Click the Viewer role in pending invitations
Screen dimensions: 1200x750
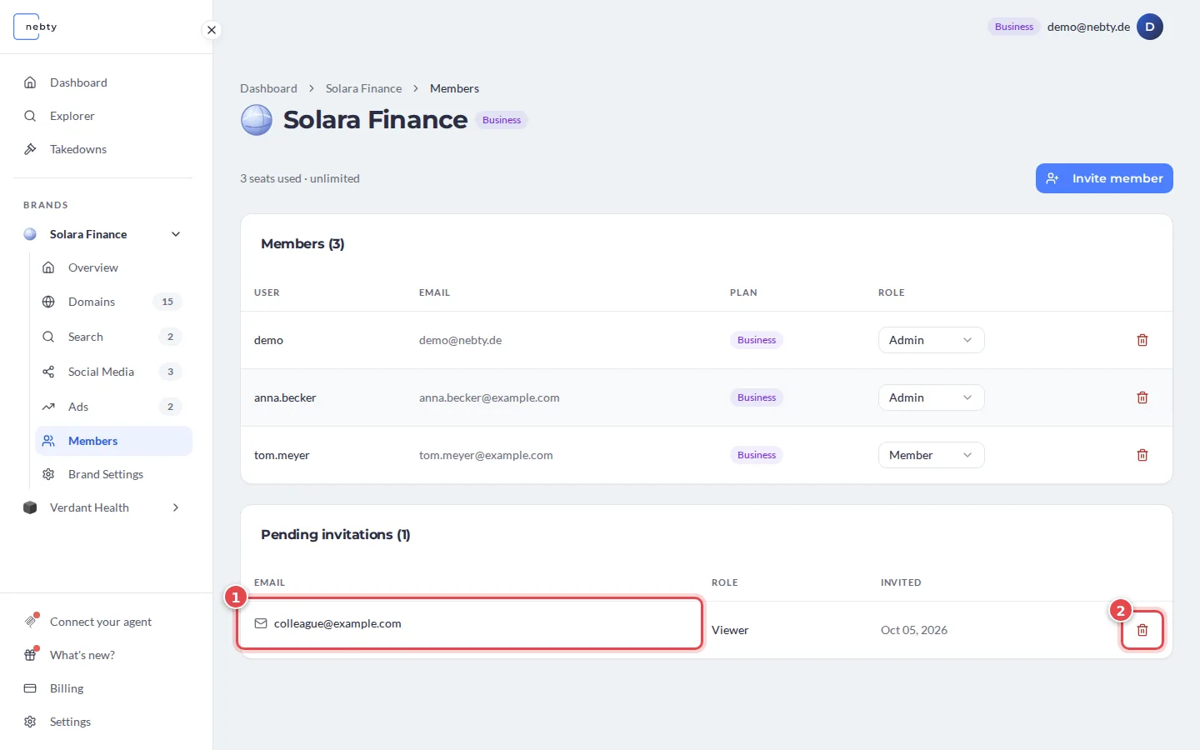[x=730, y=630]
